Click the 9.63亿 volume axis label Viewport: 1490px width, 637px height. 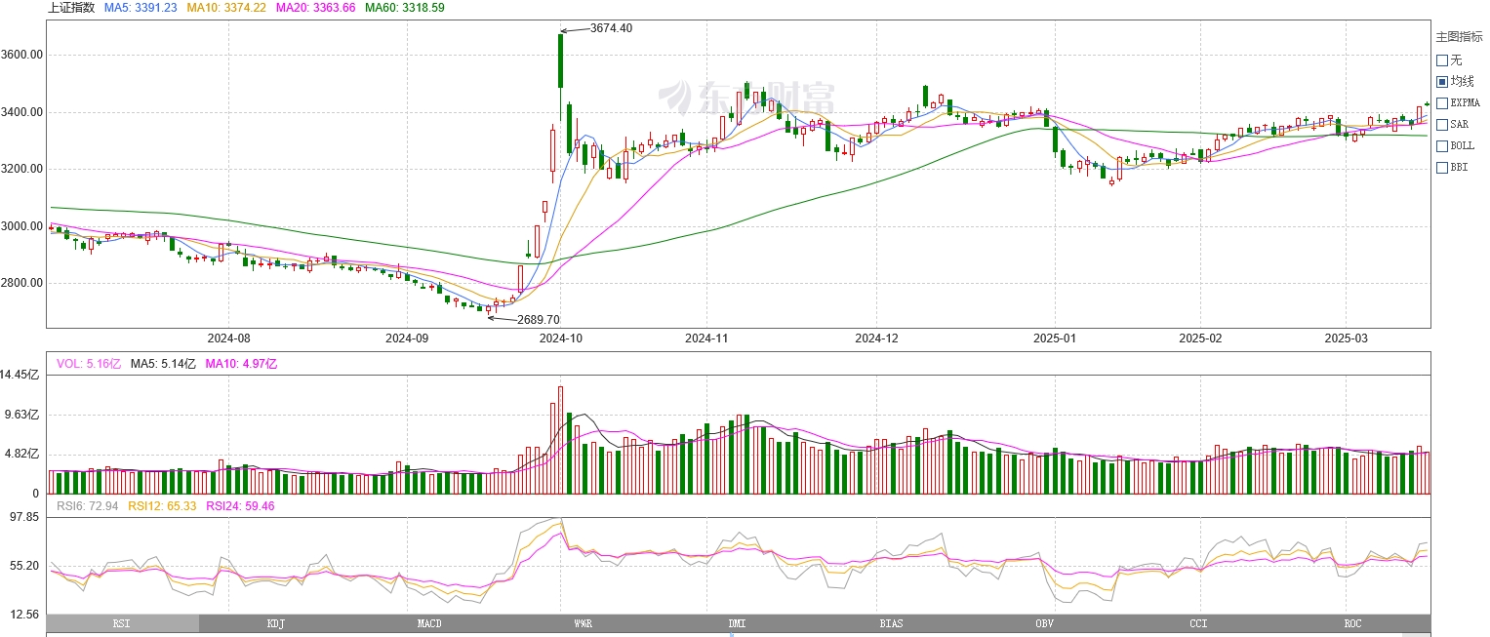click(23, 415)
